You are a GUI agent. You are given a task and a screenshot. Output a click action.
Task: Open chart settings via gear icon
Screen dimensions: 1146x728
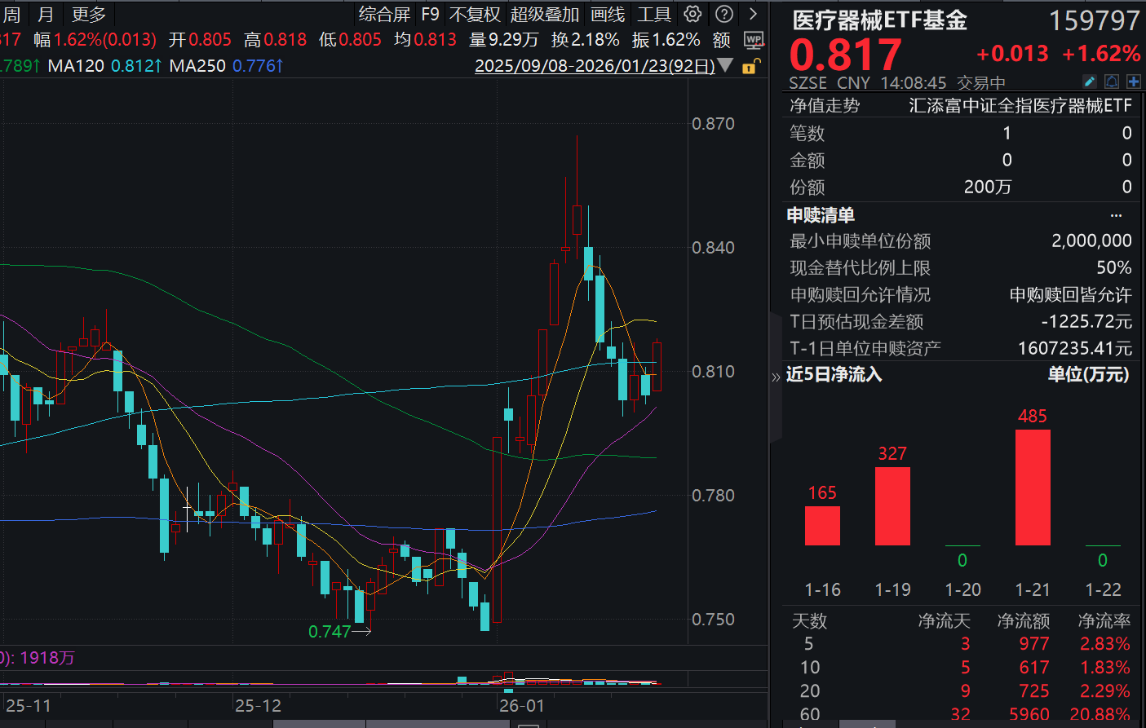point(692,14)
